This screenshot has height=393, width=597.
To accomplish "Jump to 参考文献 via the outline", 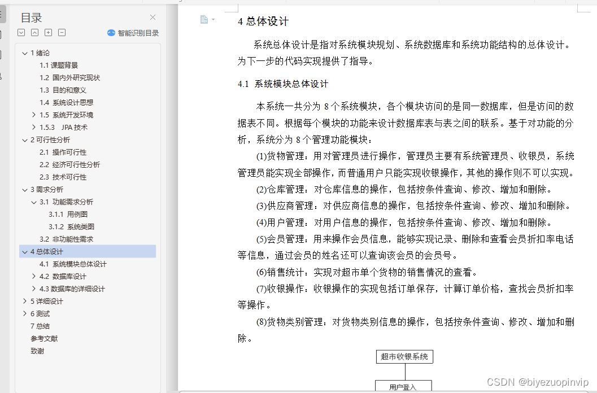I will [45, 338].
